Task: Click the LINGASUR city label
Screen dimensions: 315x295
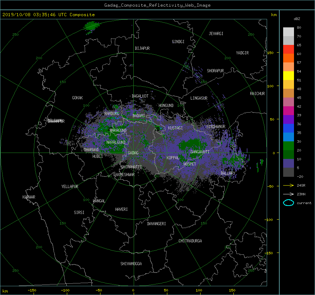Action: [199, 98]
